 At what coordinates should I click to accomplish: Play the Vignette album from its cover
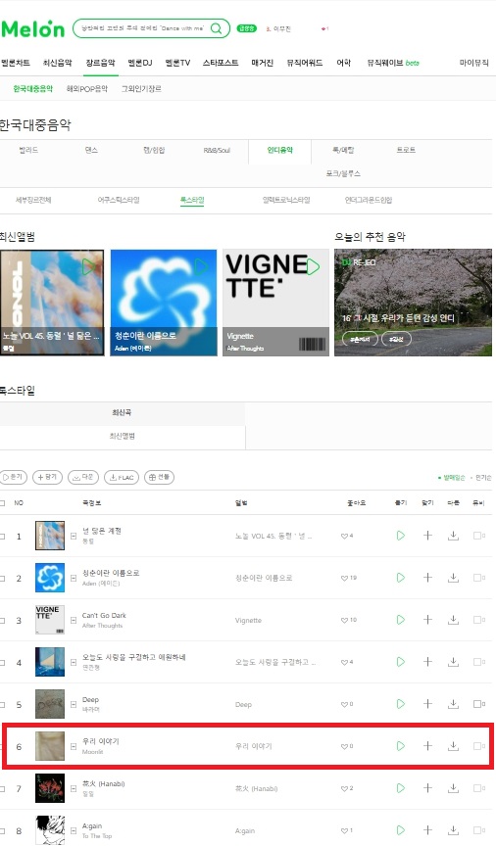point(313,266)
